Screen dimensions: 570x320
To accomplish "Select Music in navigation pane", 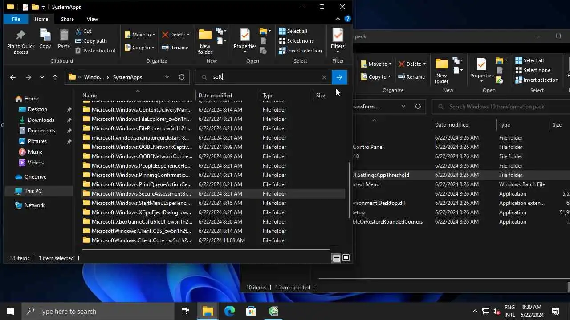I will (35, 152).
